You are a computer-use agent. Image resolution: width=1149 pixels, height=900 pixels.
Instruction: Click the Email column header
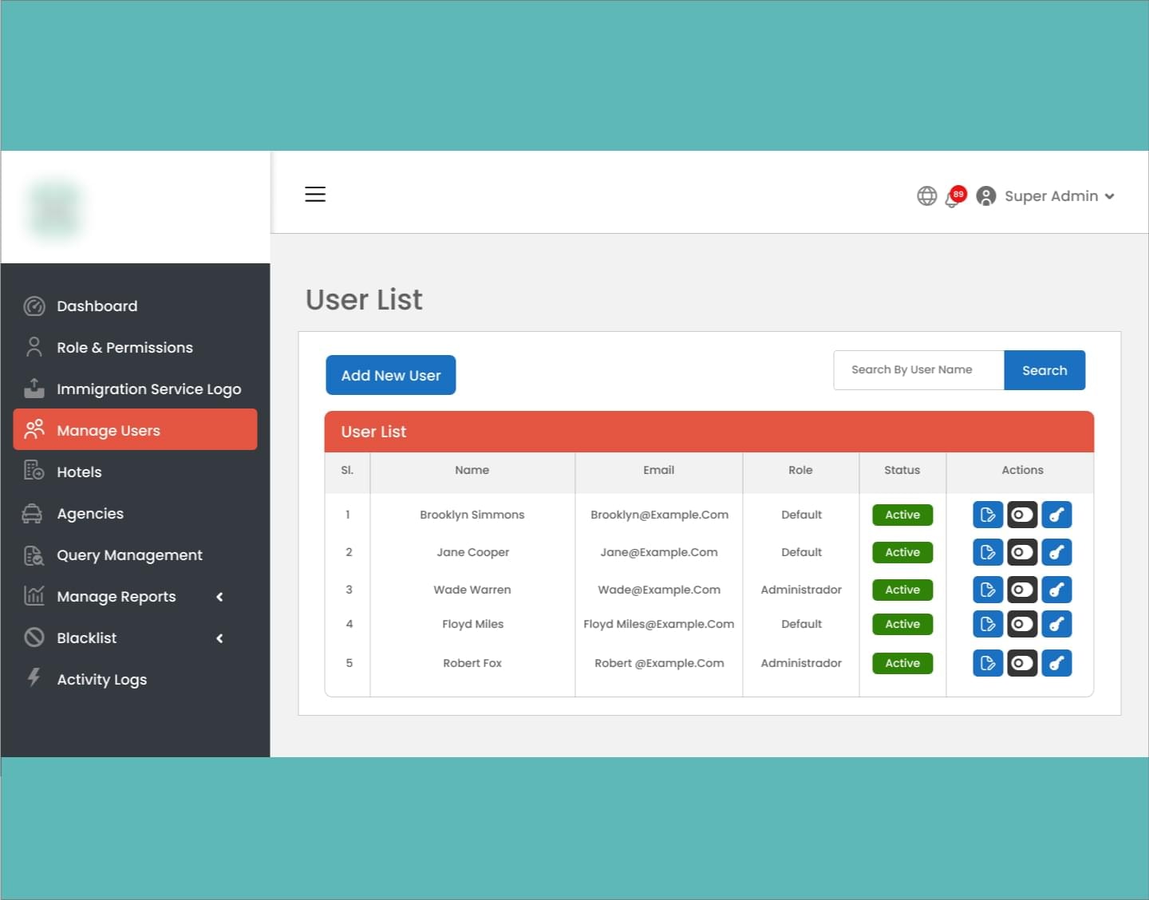(x=659, y=470)
